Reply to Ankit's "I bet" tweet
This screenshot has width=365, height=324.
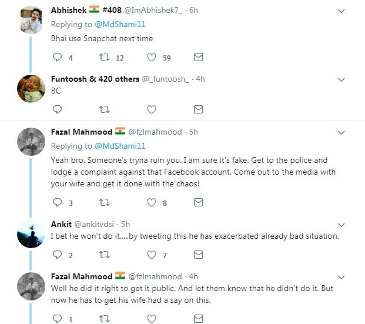[x=57, y=255]
